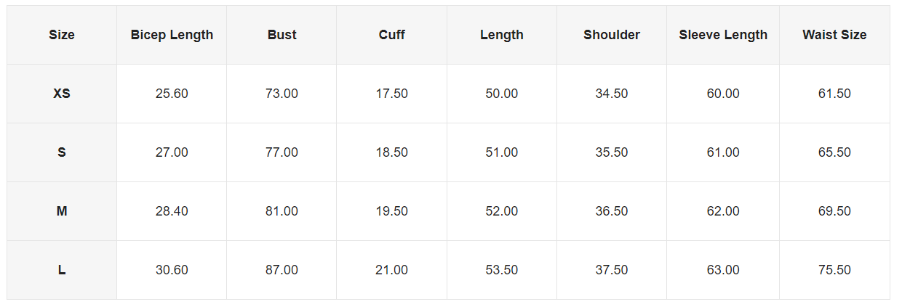Select the S size row label
Image resolution: width=902 pixels, height=307 pixels.
coord(62,152)
